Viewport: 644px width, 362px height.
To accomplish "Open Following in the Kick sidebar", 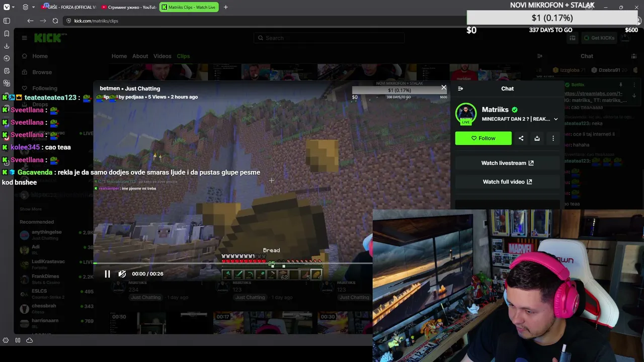I will click(44, 88).
